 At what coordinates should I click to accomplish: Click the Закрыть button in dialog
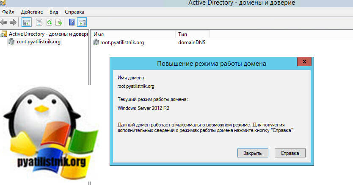click(x=253, y=153)
